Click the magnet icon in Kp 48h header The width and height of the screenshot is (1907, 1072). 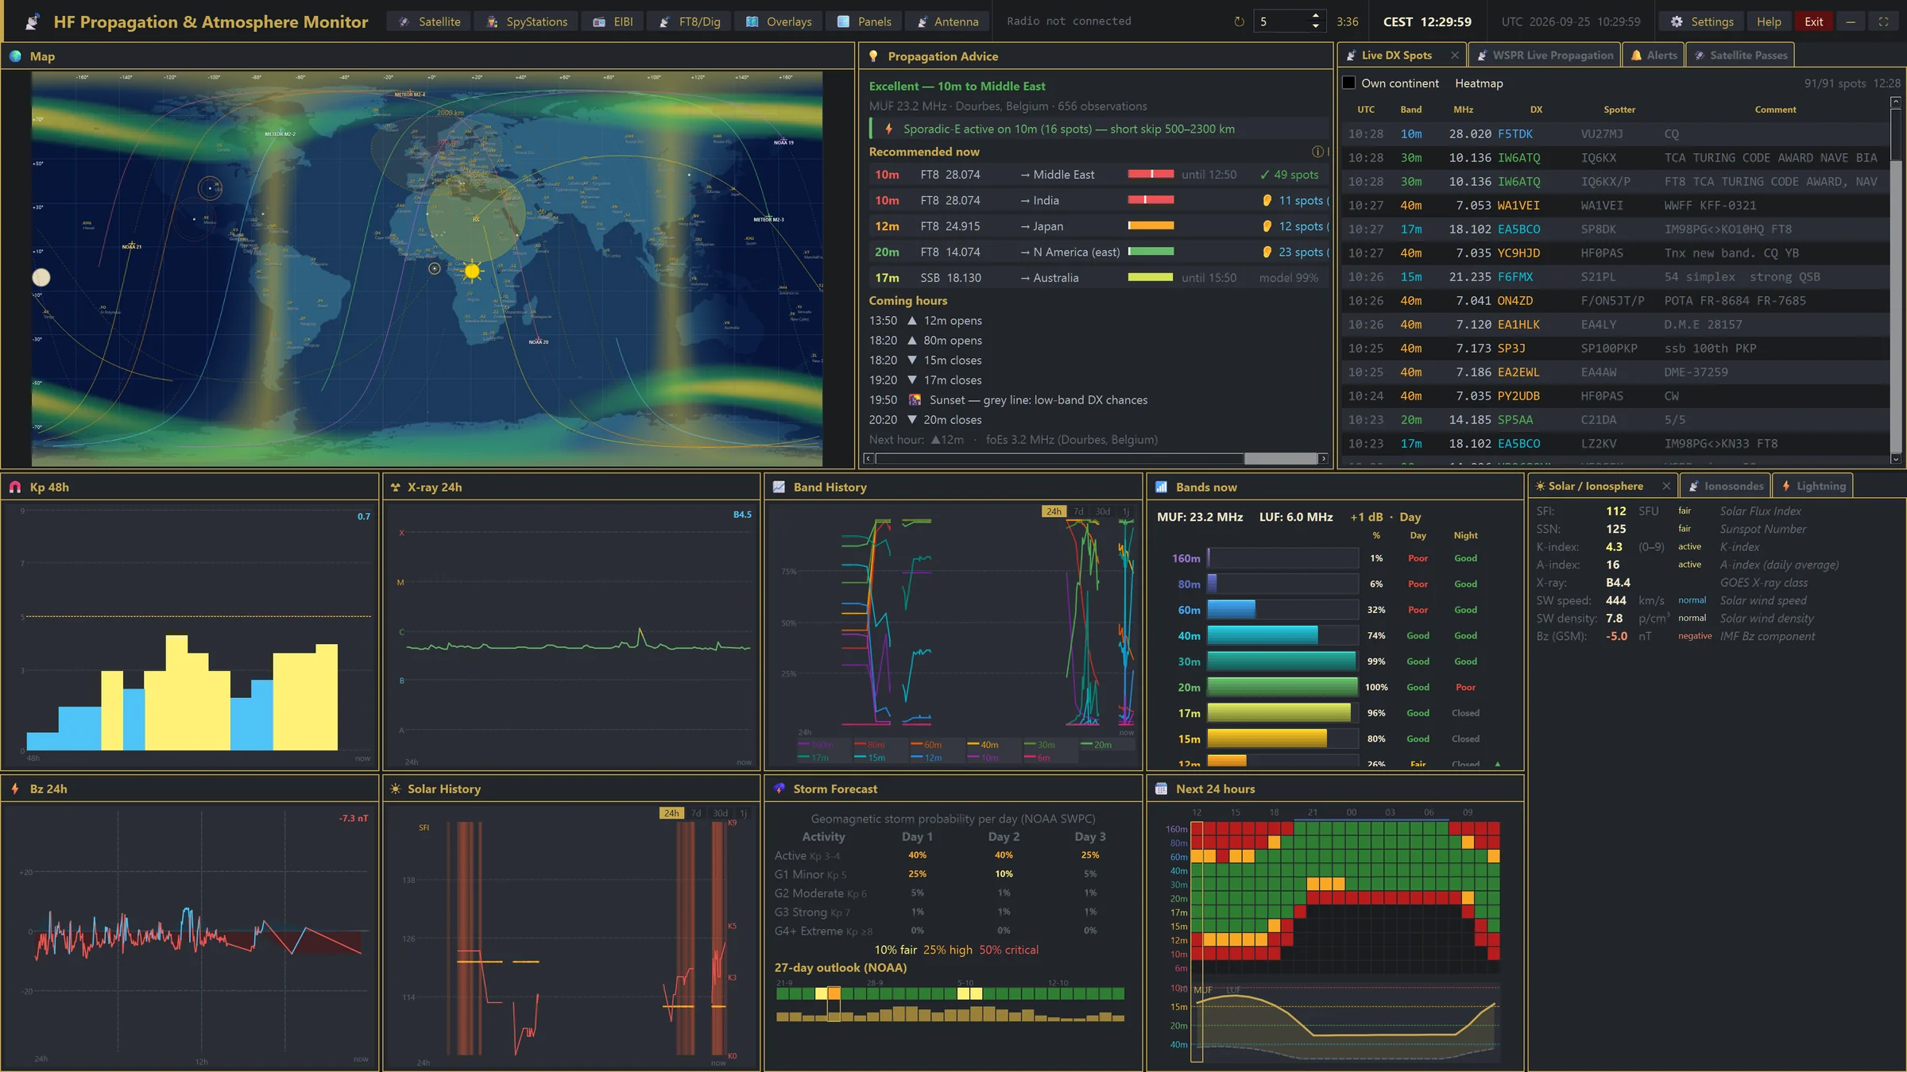15,488
